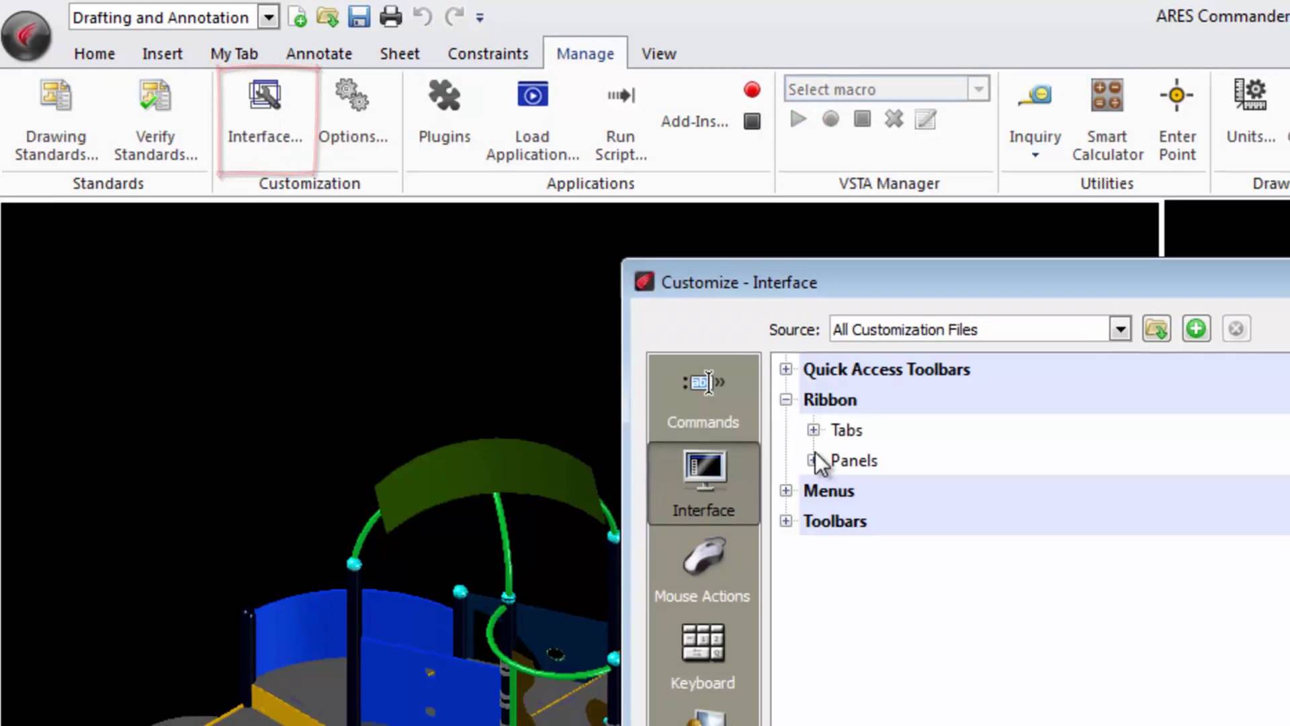
Task: Toggle the red macro record button
Action: tap(752, 89)
